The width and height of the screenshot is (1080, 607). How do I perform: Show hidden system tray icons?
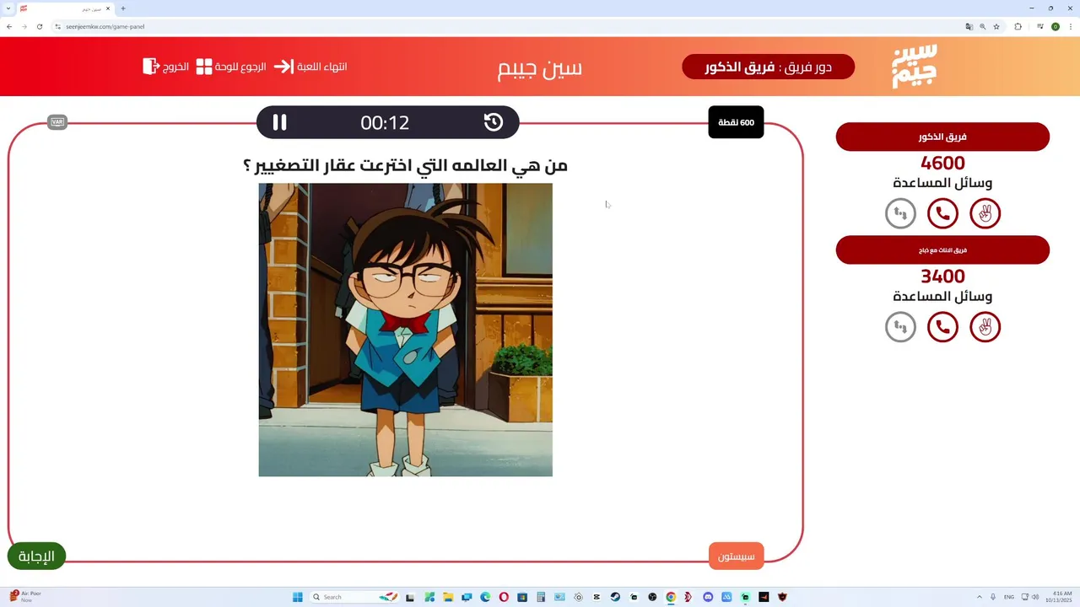980,597
